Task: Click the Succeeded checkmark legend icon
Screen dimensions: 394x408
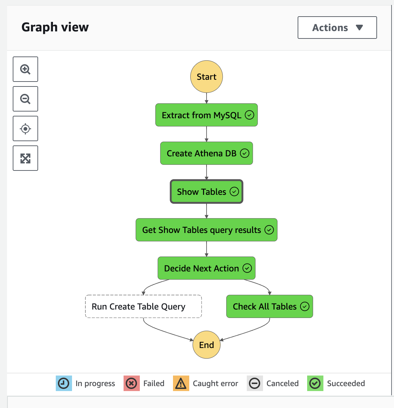Action: pyautogui.click(x=315, y=383)
